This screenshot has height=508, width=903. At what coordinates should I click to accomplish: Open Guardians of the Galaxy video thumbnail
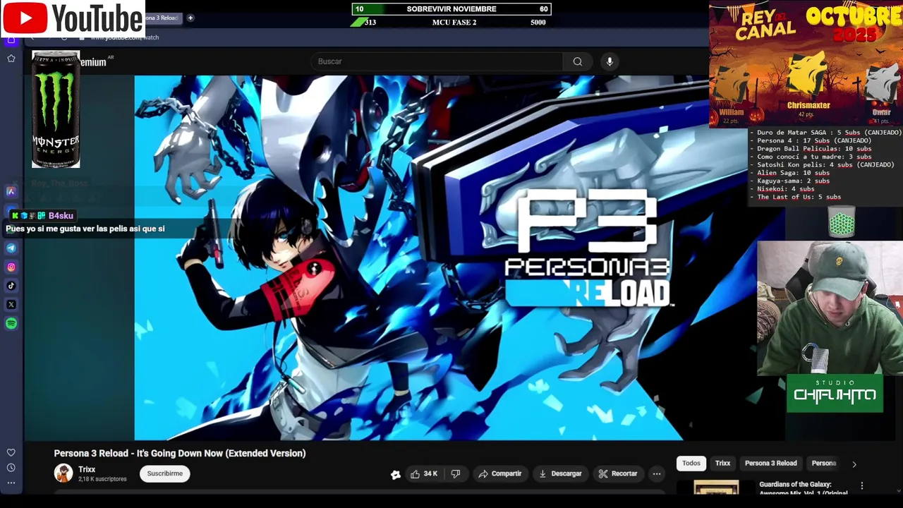click(x=716, y=487)
